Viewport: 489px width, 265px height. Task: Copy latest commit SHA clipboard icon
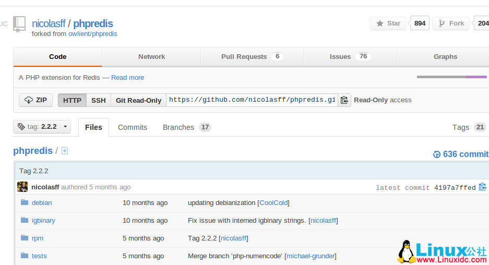(x=482, y=187)
